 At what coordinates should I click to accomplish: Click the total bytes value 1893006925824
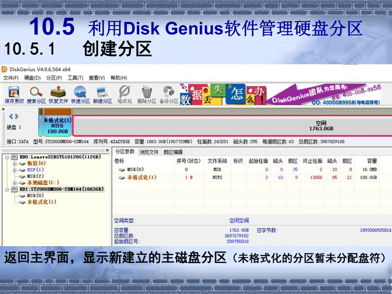(376, 230)
